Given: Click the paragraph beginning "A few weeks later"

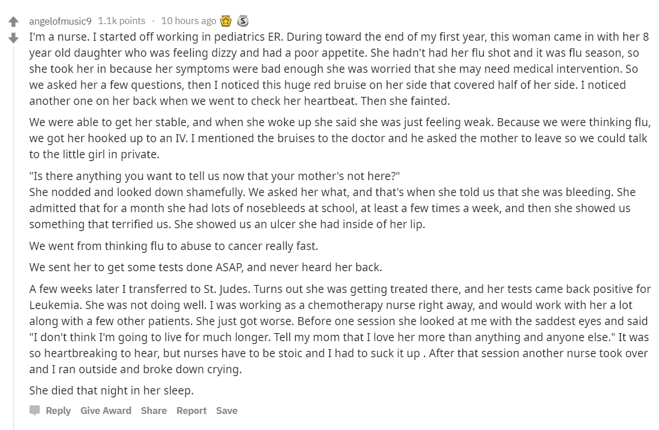Looking at the screenshot, I should pos(340,329).
